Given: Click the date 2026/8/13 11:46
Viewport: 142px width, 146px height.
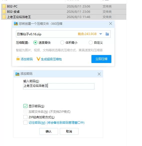Looking at the screenshot, I should pos(78,17).
